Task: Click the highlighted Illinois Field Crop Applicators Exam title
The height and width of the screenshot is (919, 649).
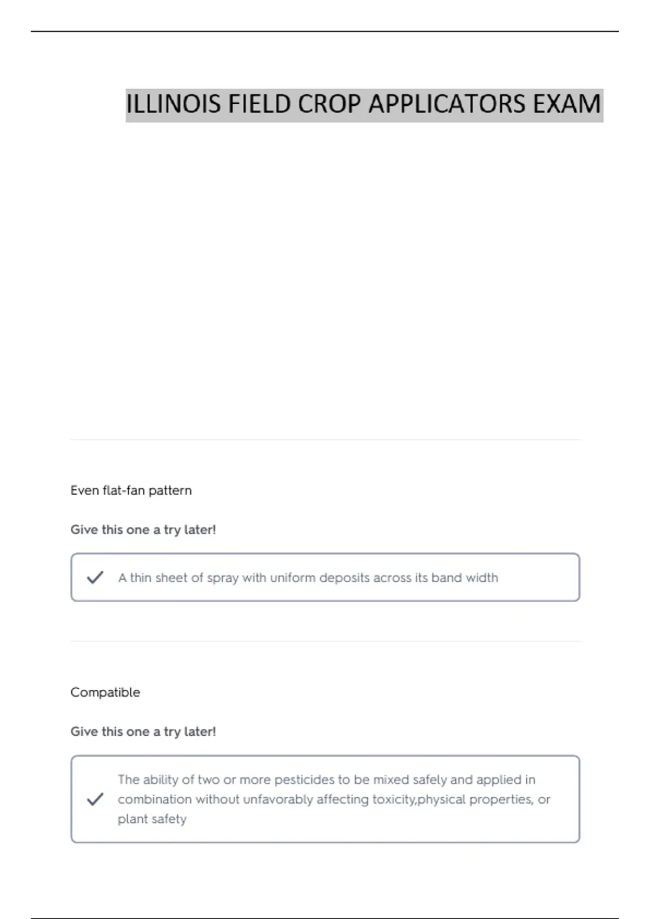Action: click(x=365, y=105)
